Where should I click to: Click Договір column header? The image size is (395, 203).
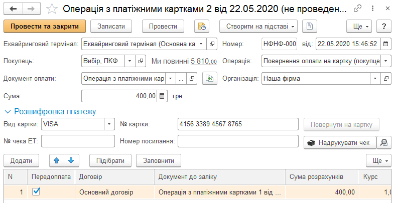[x=114, y=177]
